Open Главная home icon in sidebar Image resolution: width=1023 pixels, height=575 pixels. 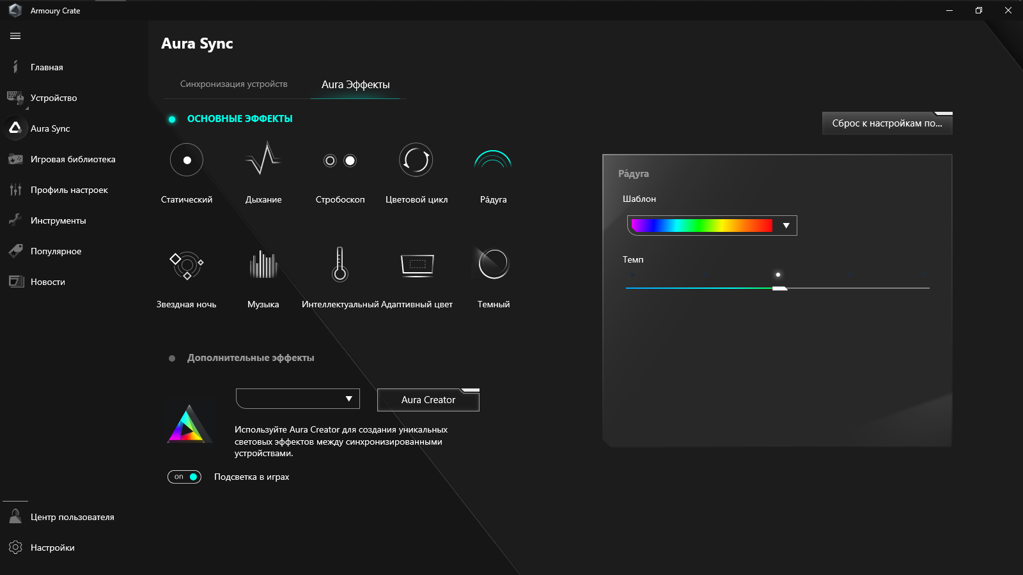[15, 67]
